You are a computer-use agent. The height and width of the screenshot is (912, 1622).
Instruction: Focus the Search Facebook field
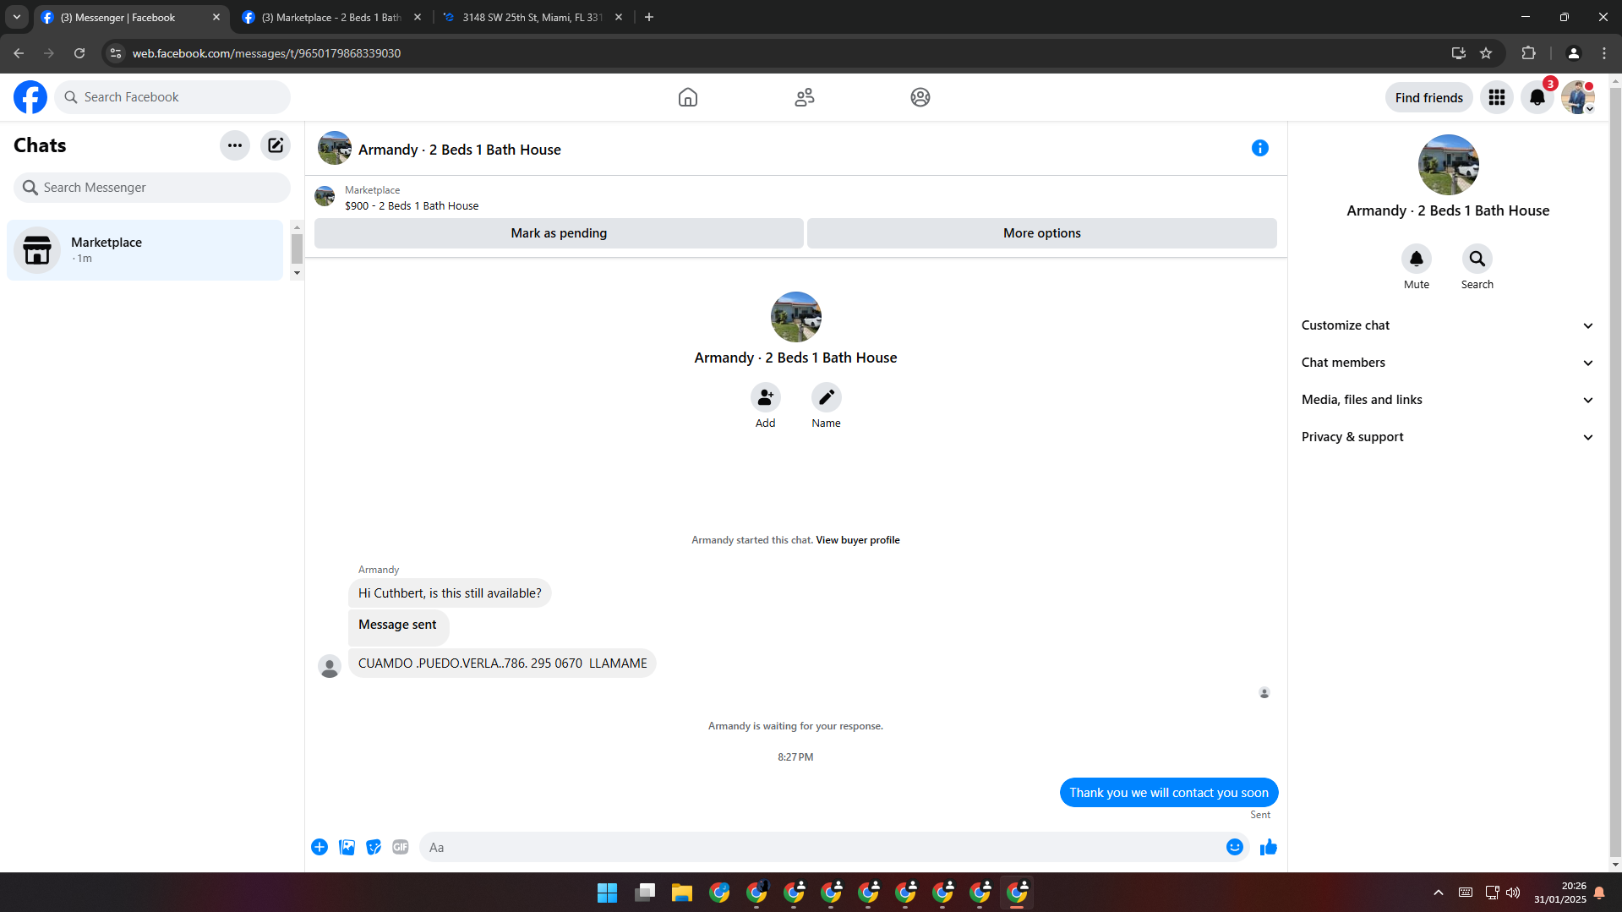(x=172, y=97)
